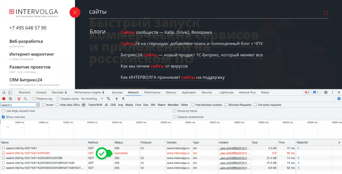The image size is (342, 174).
Task: Select the All filter type
Action: coord(83,105)
